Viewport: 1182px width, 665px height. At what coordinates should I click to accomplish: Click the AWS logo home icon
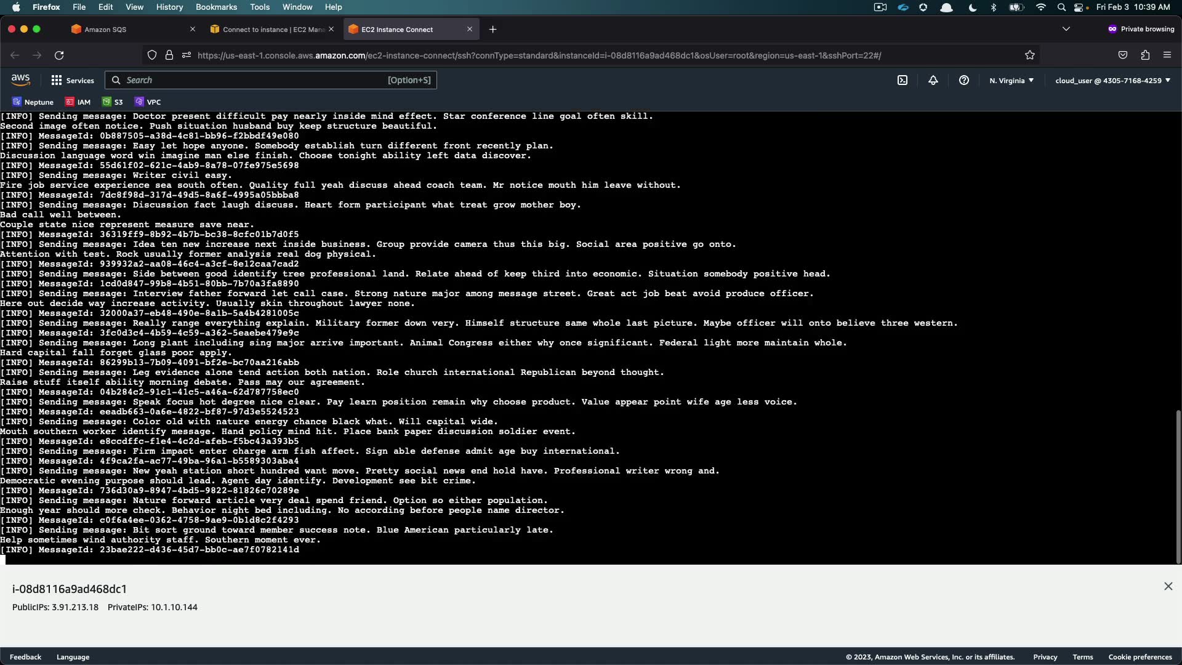point(20,80)
